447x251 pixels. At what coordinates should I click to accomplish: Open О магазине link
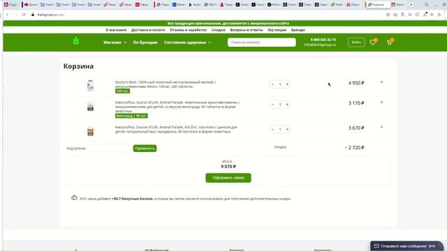[116, 30]
